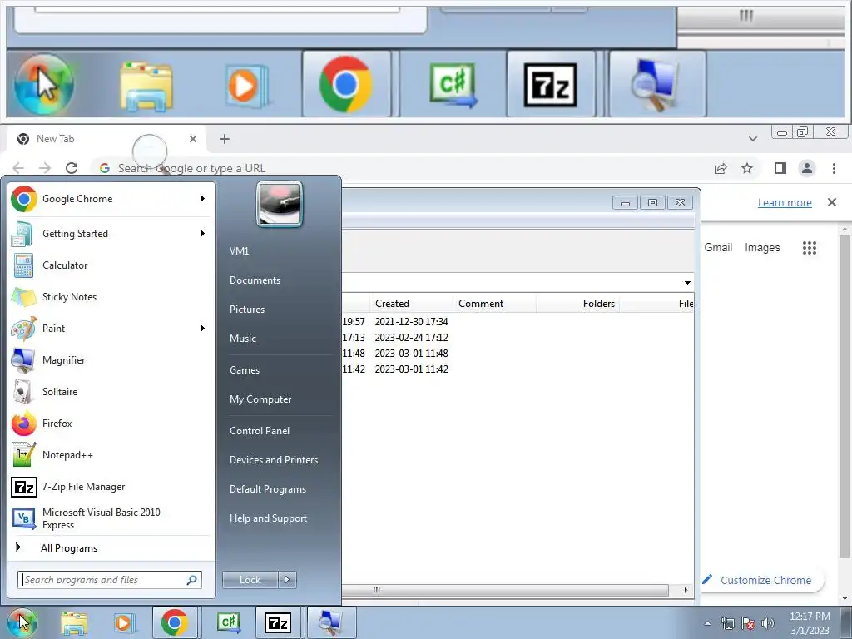Image resolution: width=852 pixels, height=639 pixels.
Task: Open Games from the Start menu
Action: (x=245, y=370)
